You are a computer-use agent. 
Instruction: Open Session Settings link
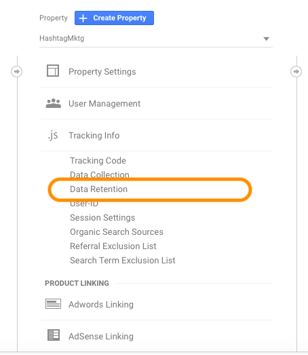click(x=102, y=218)
